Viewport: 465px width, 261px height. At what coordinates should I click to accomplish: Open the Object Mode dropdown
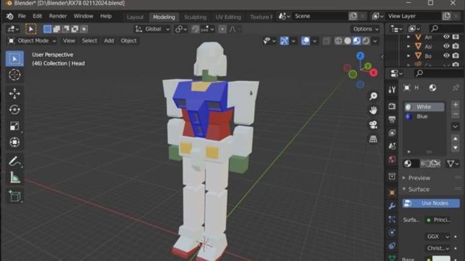(x=32, y=41)
